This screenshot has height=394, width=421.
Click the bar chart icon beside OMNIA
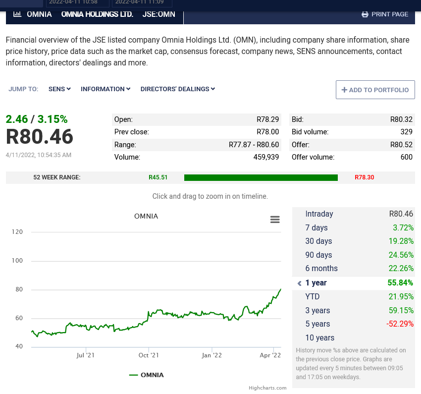pos(17,14)
